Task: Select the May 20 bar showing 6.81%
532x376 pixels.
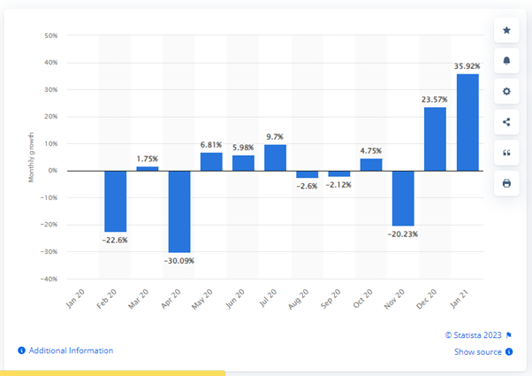Action: pyautogui.click(x=211, y=162)
